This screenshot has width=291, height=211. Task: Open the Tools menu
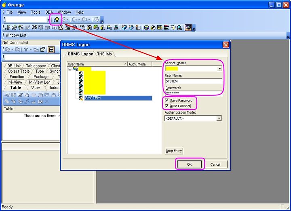click(x=36, y=12)
